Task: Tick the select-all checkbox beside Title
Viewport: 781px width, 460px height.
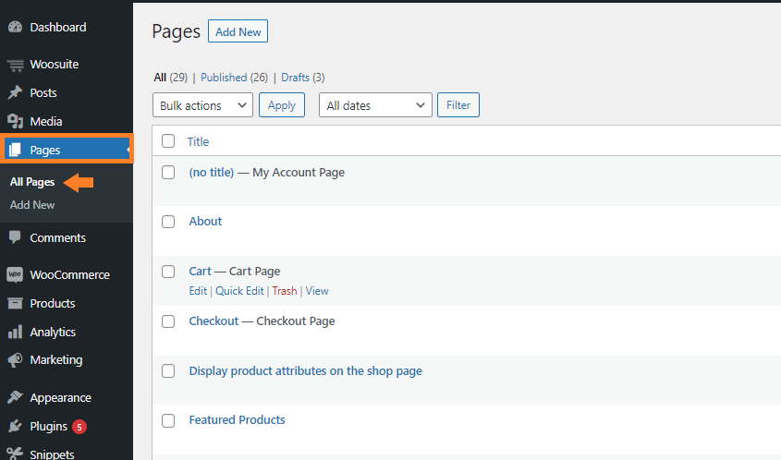Action: 168,141
